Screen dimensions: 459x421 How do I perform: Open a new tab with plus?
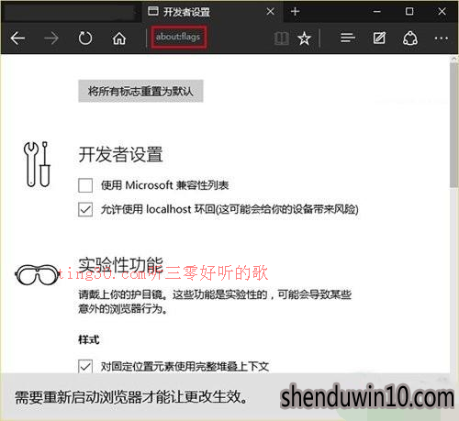(x=295, y=12)
